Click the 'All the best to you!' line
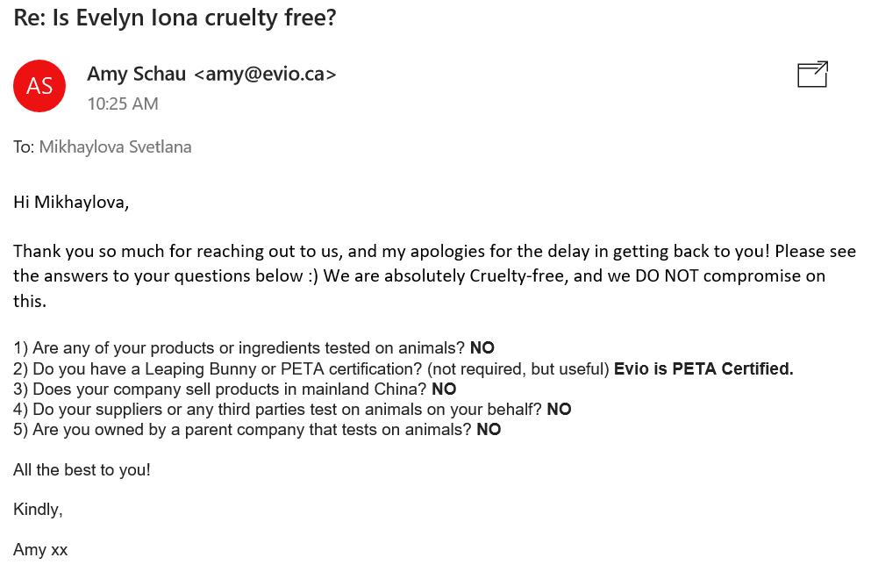This screenshot has width=871, height=586. (x=82, y=470)
